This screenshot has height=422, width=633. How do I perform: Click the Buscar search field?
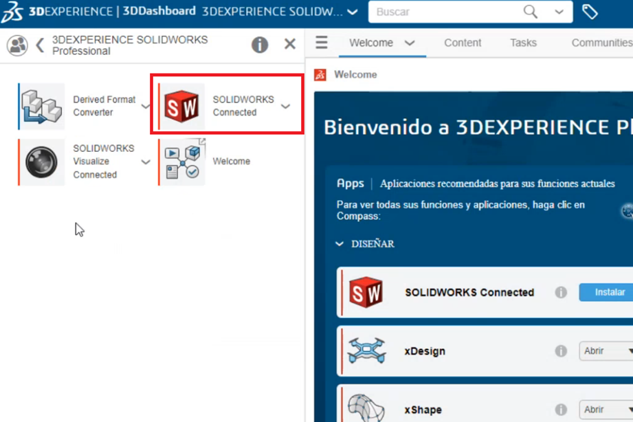click(x=445, y=12)
